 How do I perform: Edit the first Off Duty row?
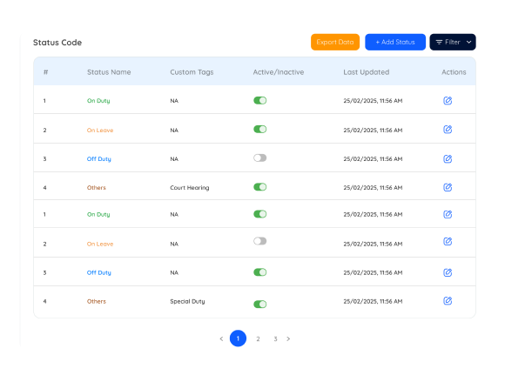448,158
